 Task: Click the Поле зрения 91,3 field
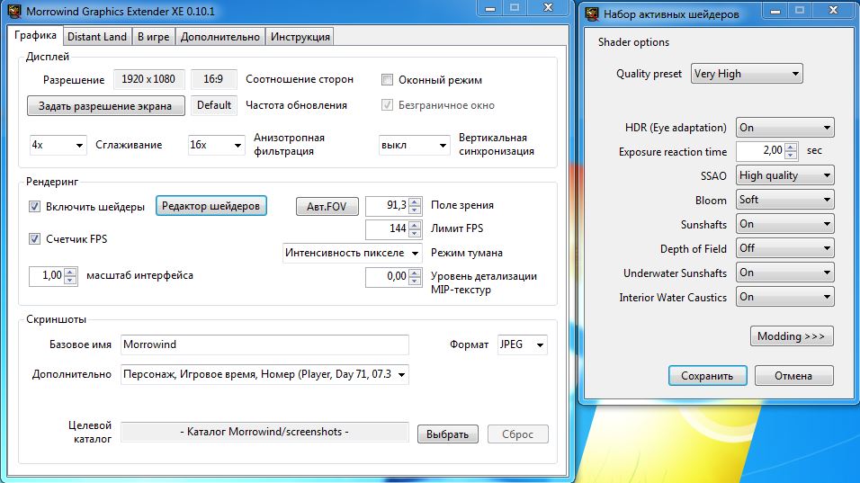pos(387,206)
